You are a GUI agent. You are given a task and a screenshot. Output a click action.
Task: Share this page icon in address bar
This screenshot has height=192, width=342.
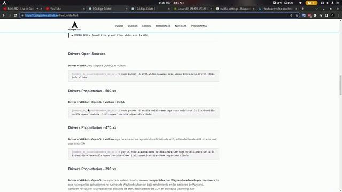click(291, 15)
